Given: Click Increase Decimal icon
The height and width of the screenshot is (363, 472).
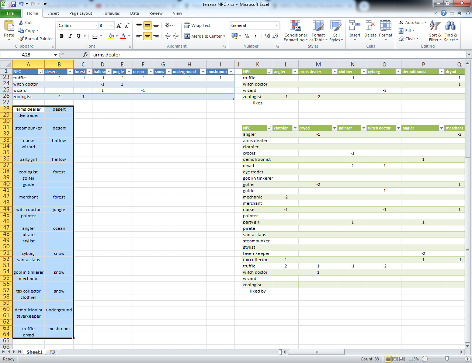Looking at the screenshot, I should (x=268, y=36).
